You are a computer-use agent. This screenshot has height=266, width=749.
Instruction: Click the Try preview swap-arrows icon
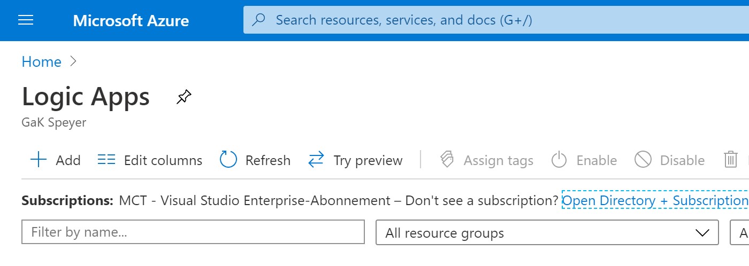[x=316, y=160]
